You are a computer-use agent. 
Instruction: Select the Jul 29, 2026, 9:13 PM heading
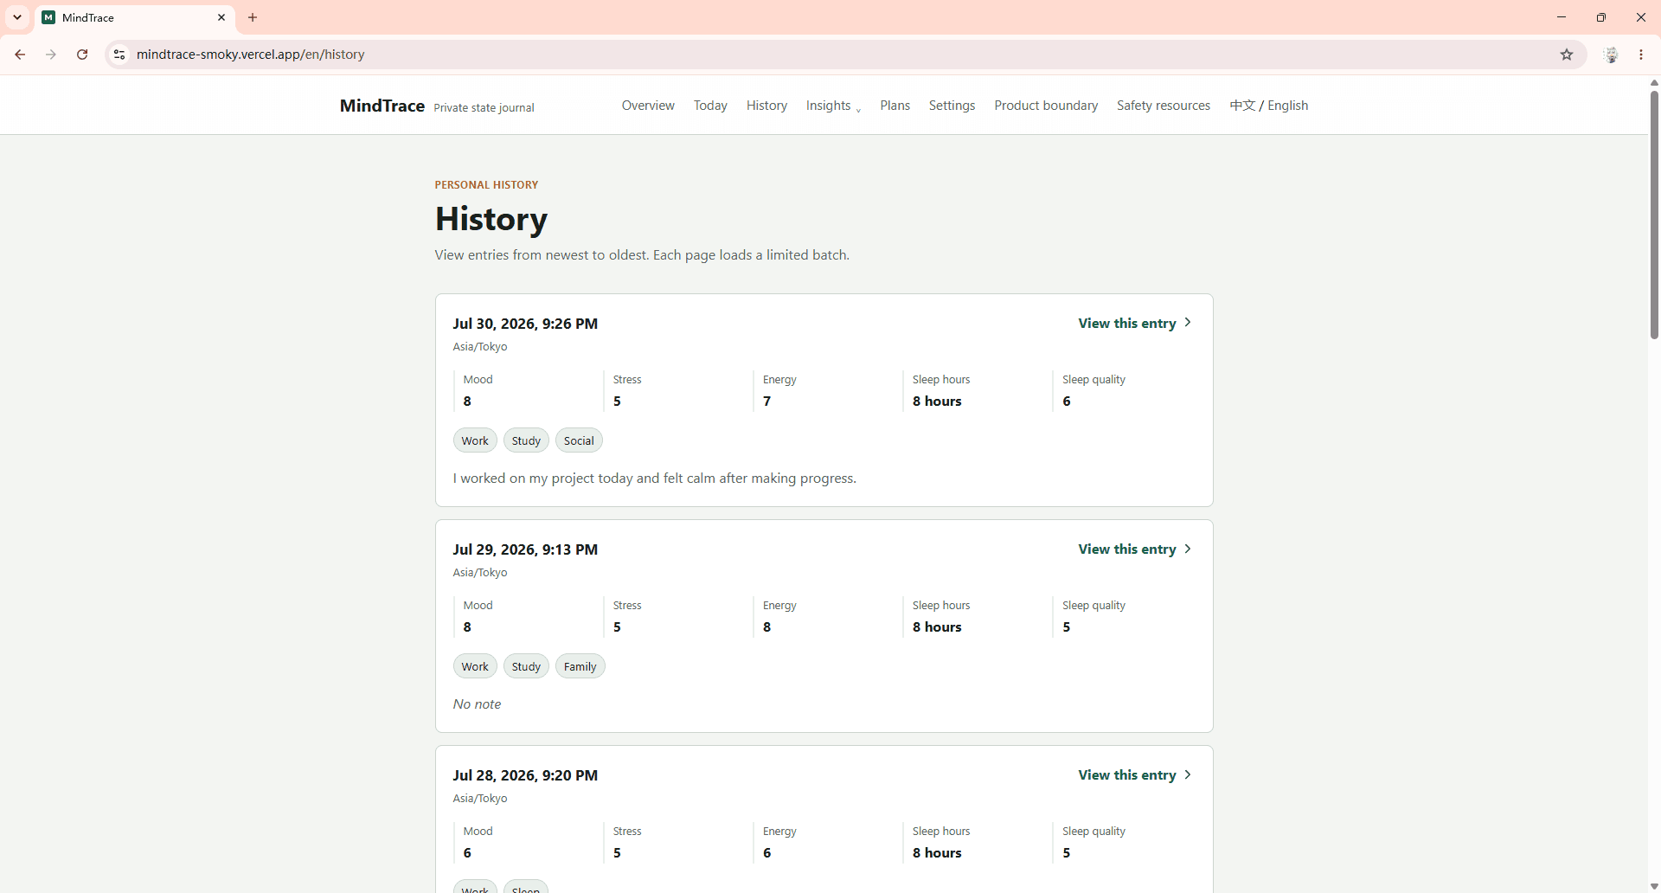click(x=525, y=549)
